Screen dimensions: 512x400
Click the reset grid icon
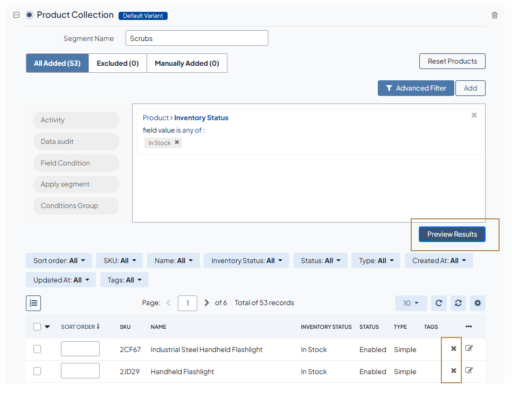point(458,303)
